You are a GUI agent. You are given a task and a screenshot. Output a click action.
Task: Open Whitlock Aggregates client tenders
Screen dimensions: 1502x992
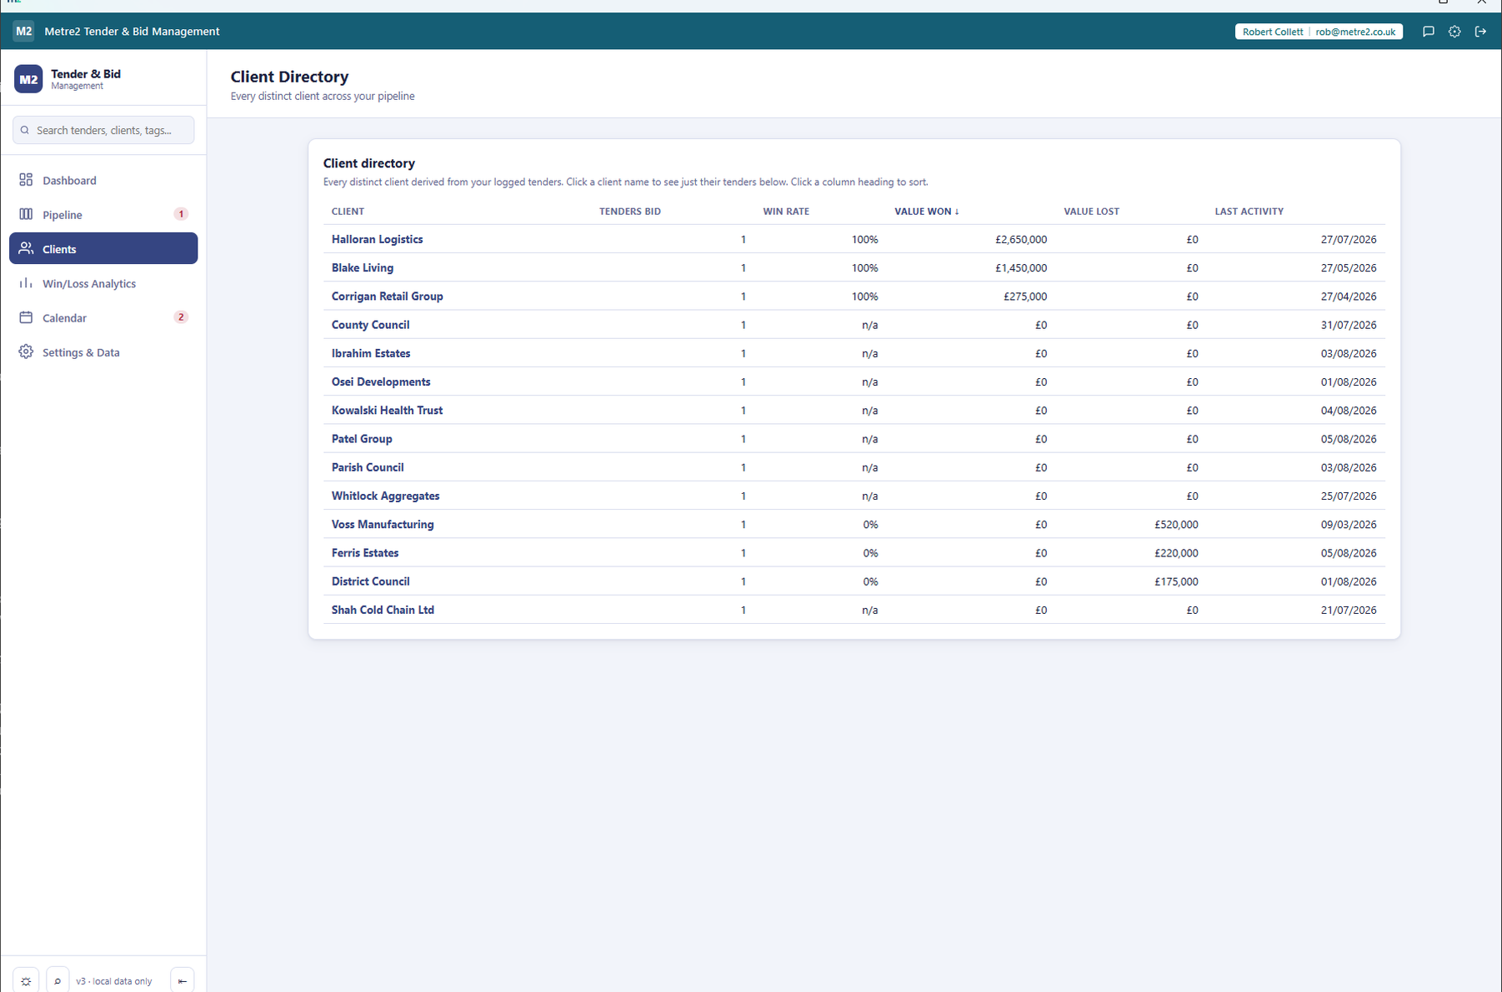click(x=385, y=496)
